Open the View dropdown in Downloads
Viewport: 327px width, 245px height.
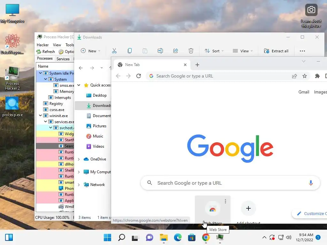click(243, 51)
